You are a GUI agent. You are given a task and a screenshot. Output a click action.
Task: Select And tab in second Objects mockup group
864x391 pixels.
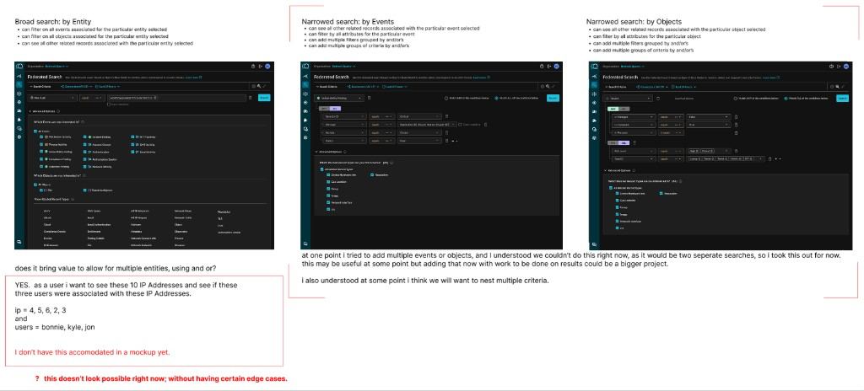tap(613, 142)
